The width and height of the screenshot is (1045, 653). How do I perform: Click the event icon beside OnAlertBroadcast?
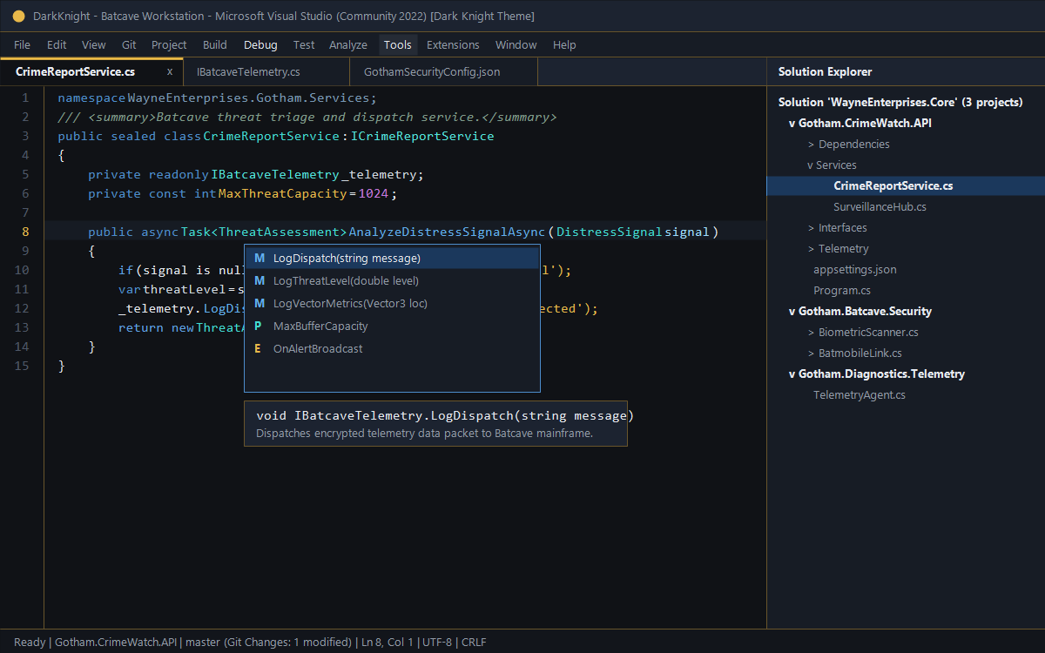coord(258,349)
